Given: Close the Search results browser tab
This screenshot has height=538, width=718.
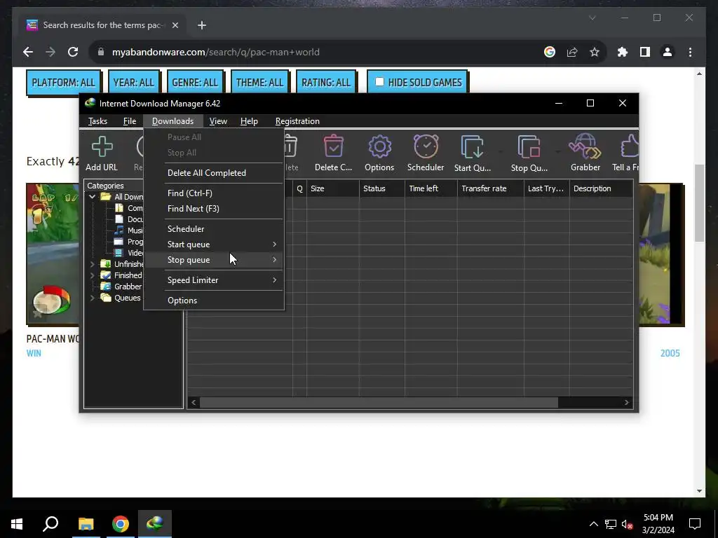Looking at the screenshot, I should pyautogui.click(x=175, y=25).
